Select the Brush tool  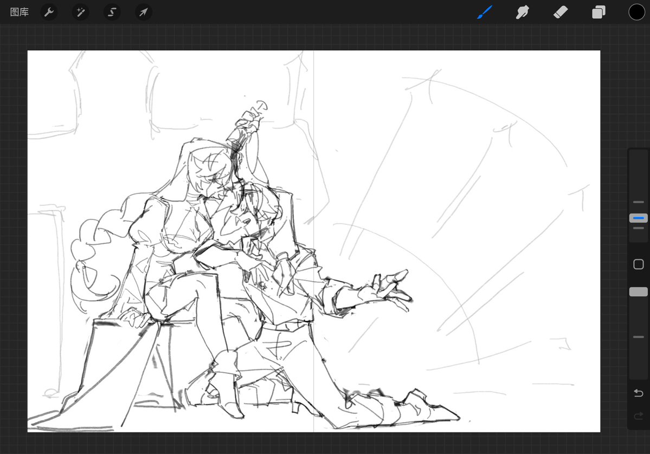click(485, 12)
